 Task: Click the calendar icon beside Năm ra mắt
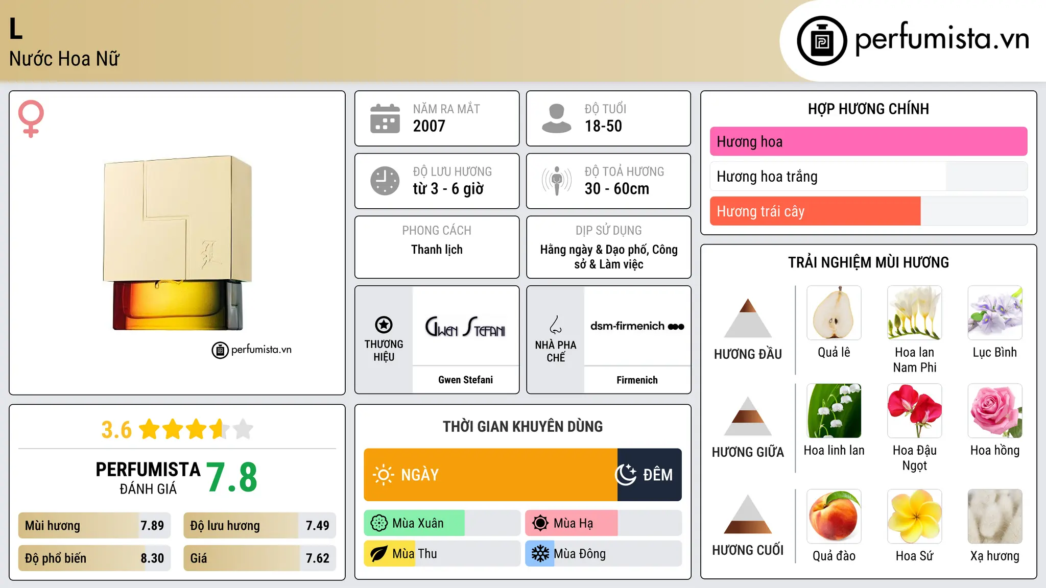tap(385, 118)
